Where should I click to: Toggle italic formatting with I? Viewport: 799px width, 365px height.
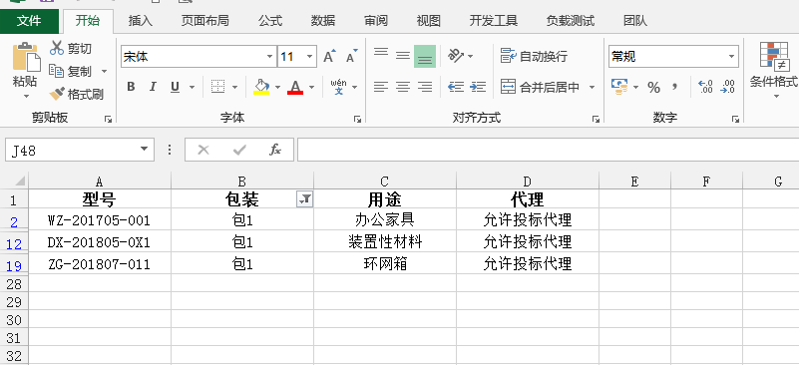[x=153, y=87]
